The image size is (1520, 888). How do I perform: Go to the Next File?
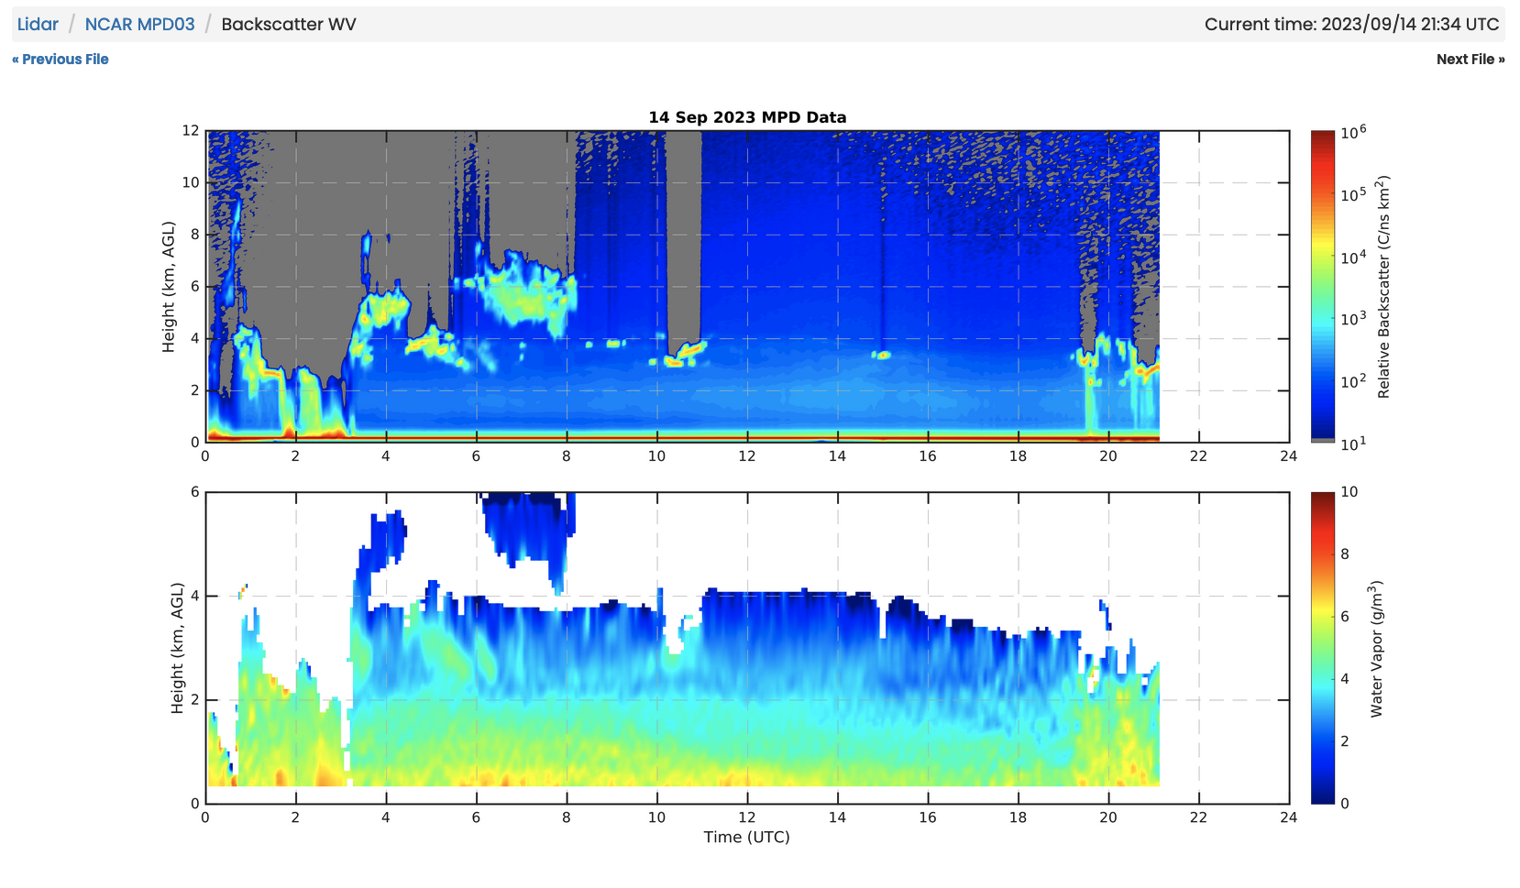click(1470, 60)
